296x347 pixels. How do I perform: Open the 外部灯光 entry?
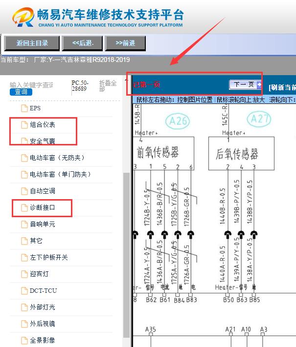click(x=43, y=307)
